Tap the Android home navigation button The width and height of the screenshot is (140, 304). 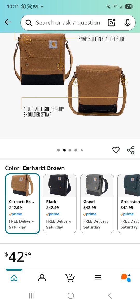point(71,296)
